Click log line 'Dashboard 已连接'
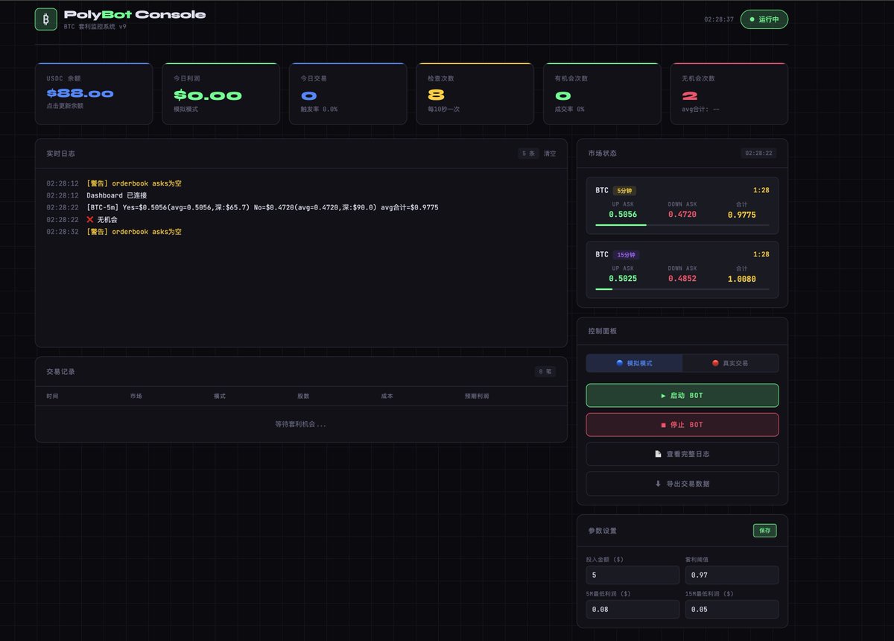Screen dimensions: 894x641 pyautogui.click(x=117, y=195)
